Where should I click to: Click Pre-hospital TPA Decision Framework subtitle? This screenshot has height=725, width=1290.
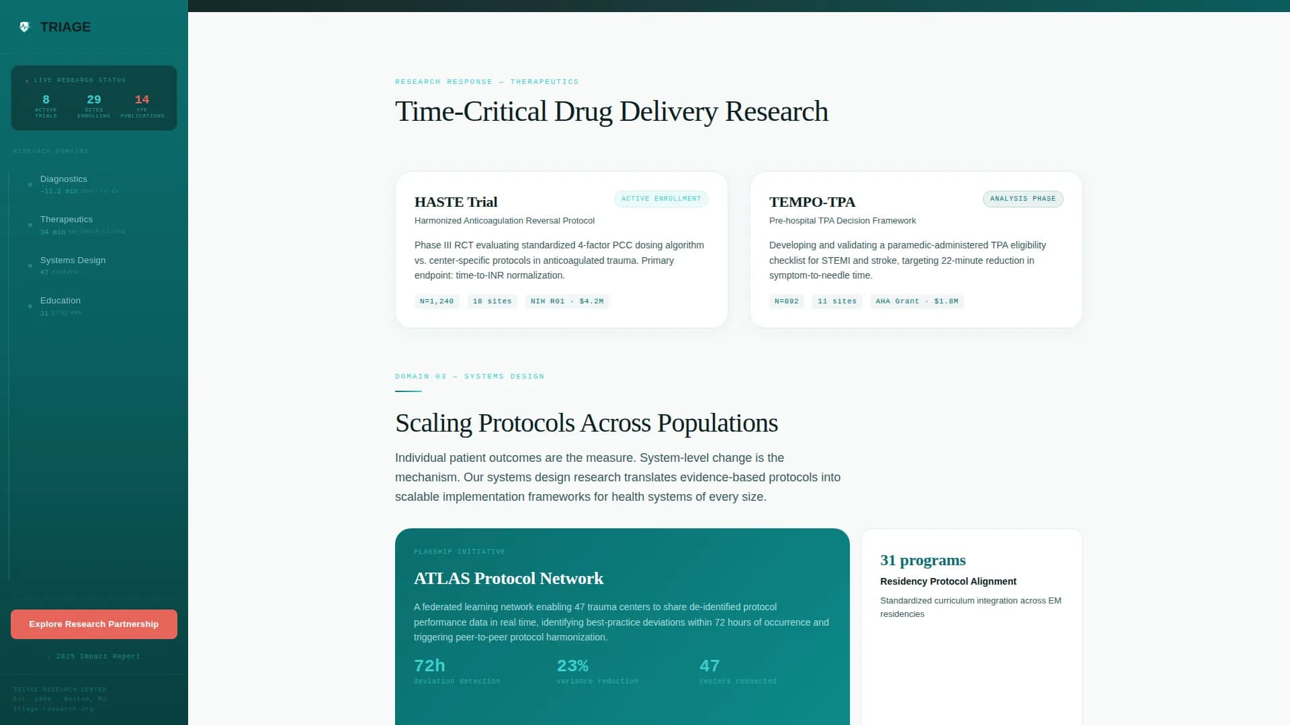click(x=843, y=221)
